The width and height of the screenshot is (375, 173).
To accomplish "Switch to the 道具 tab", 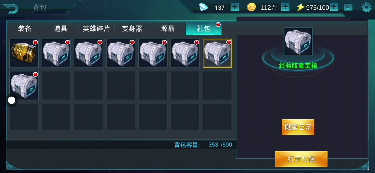I will click(x=61, y=29).
